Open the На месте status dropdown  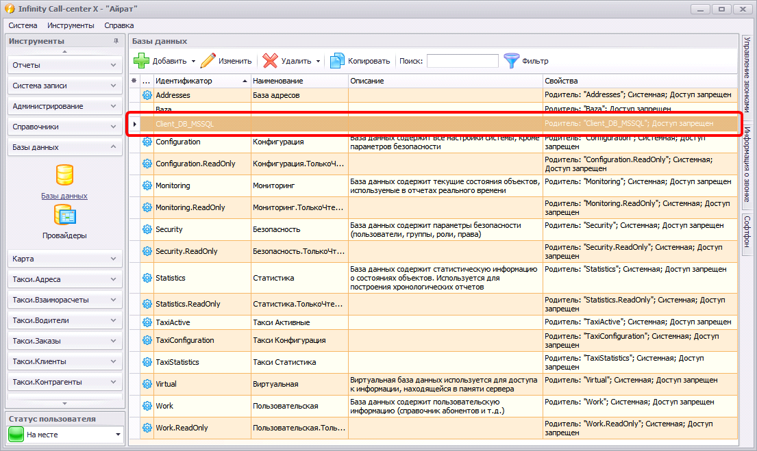118,435
